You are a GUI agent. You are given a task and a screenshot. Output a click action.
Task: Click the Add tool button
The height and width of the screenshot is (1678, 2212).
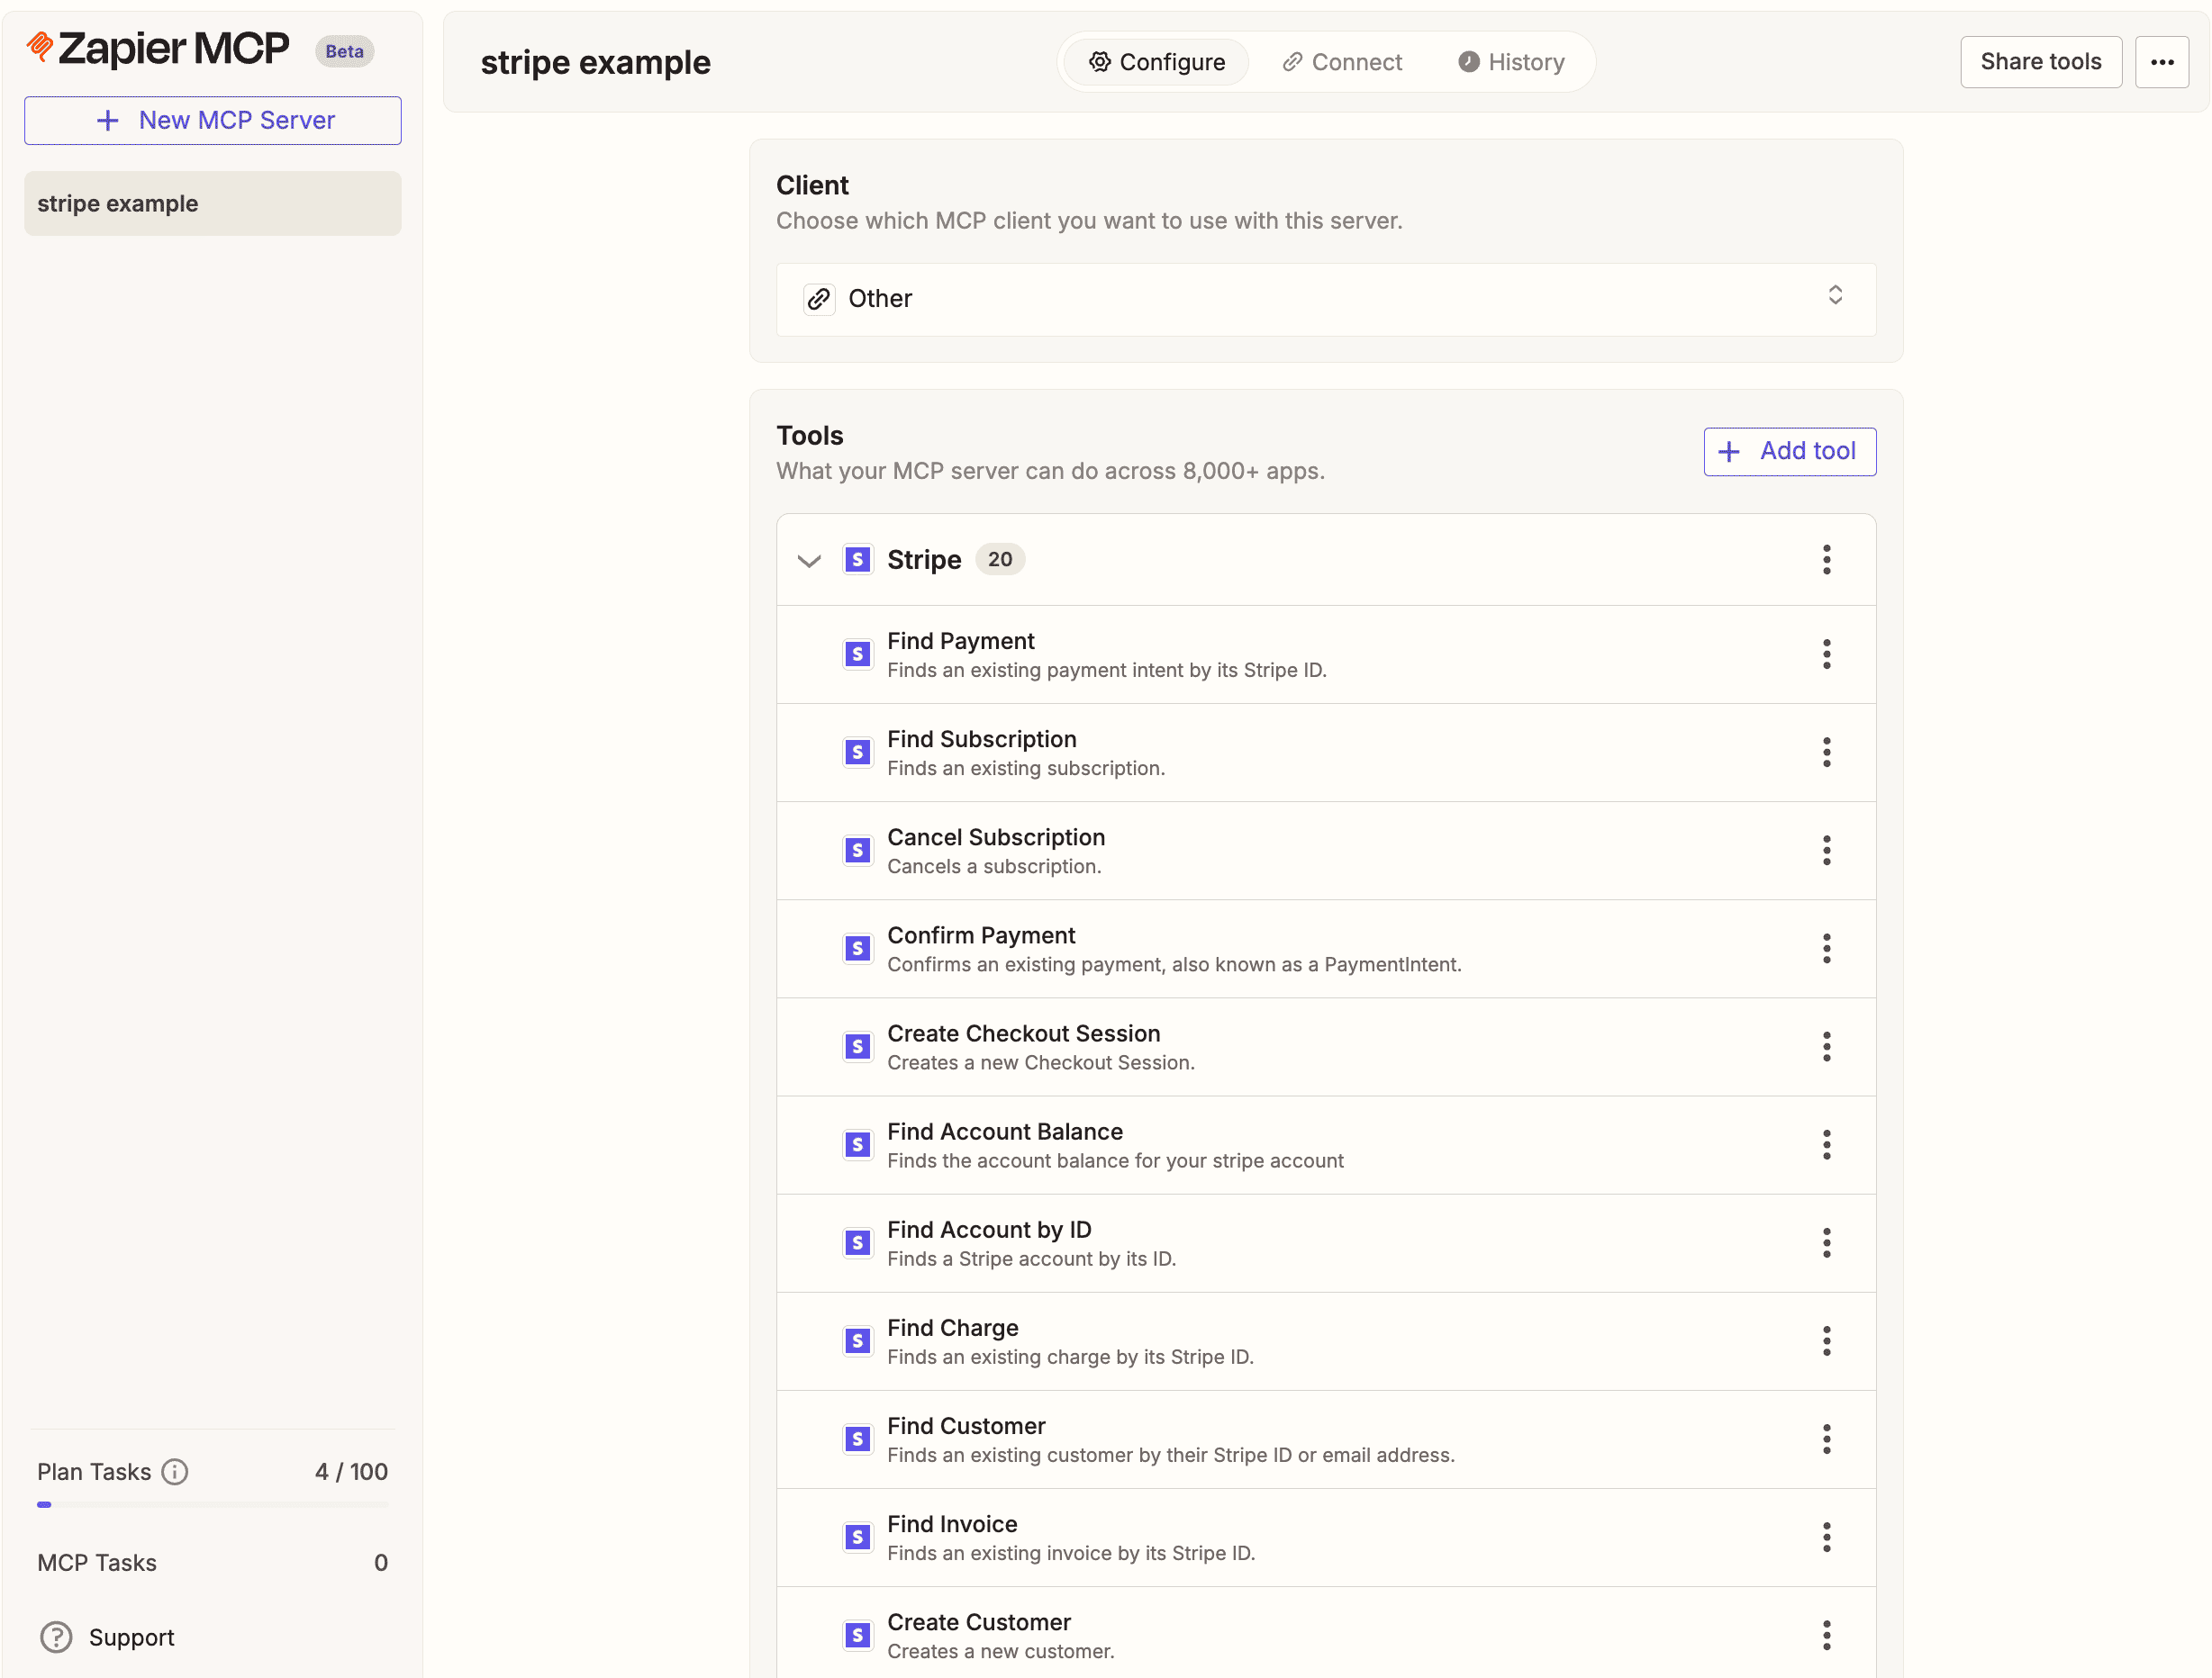pyautogui.click(x=1789, y=452)
